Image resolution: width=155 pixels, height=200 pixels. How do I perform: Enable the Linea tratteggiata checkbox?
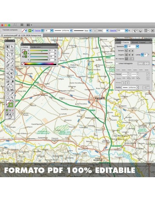pyautogui.click(x=117, y=63)
